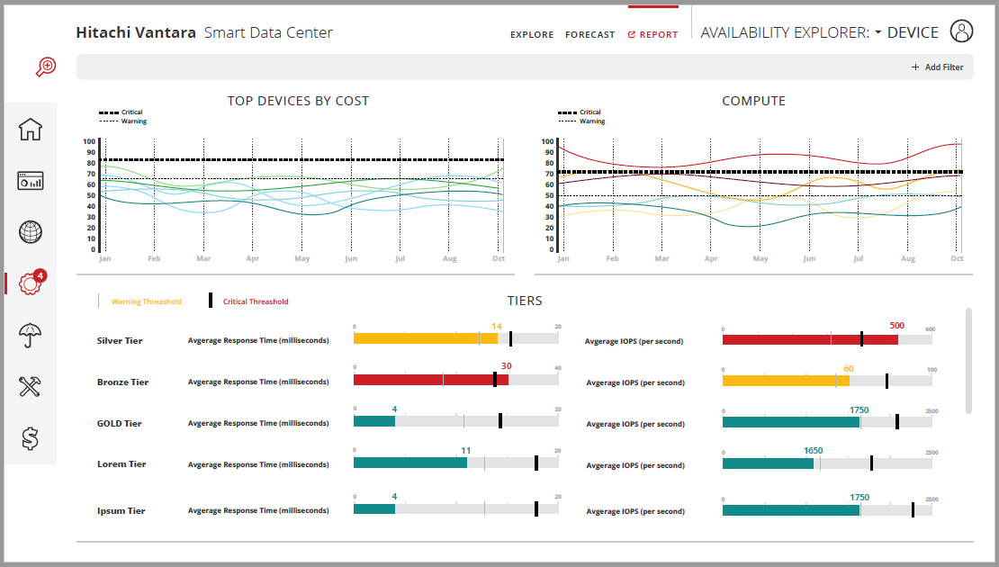The image size is (999, 567).
Task: Click Ipsum Tier response time bar at 4
Action: (x=374, y=509)
